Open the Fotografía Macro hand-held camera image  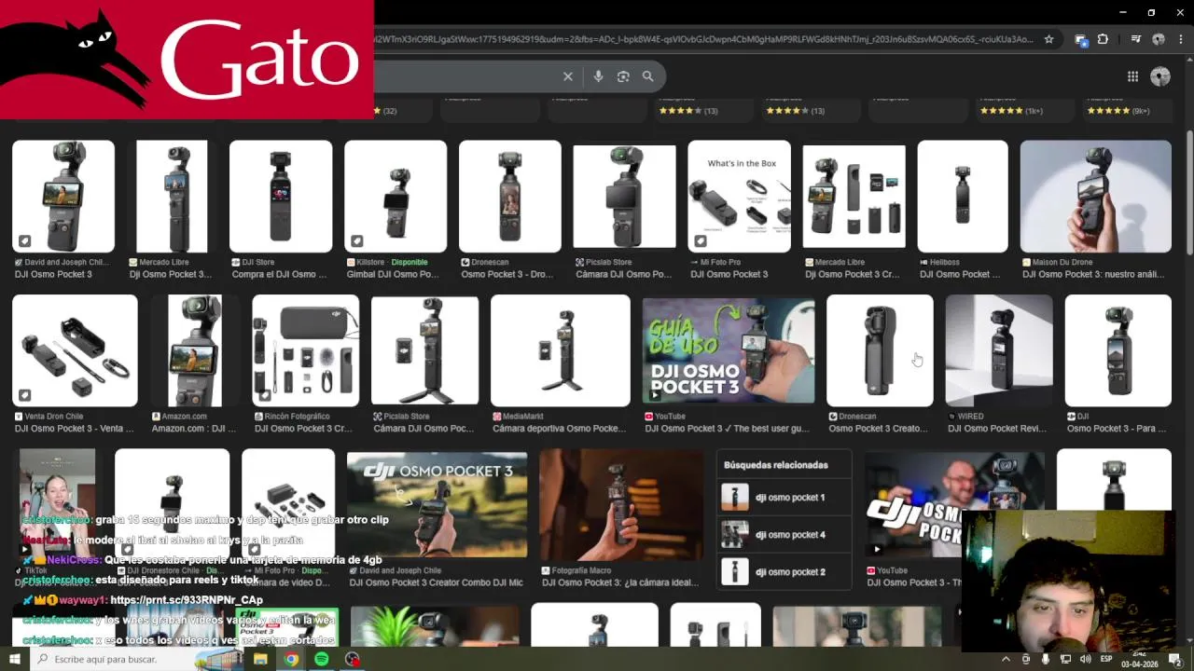pos(621,504)
